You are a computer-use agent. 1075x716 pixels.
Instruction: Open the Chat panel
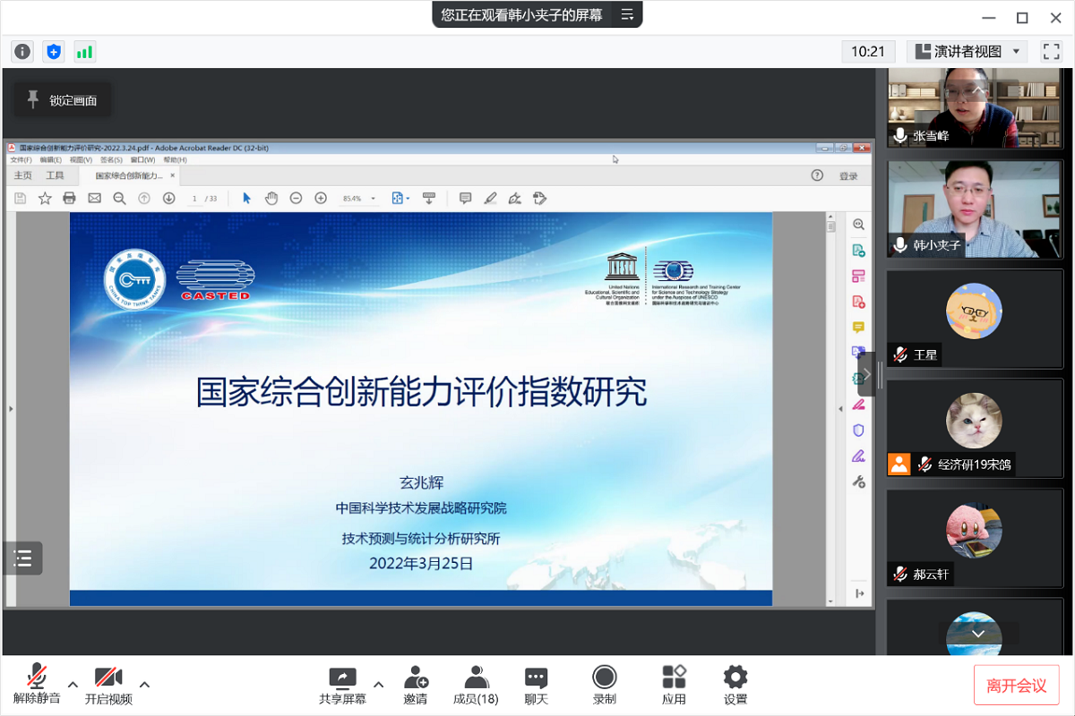click(x=536, y=685)
